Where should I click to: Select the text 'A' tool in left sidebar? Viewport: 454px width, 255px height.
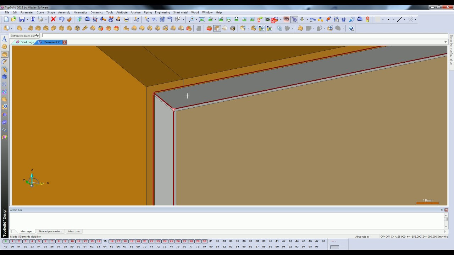5,39
